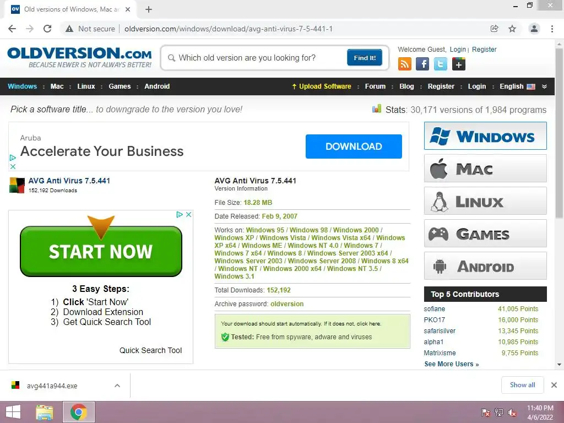Screen dimensions: 564x423
Task: Click the RSS feed icon
Action: tap(405, 64)
